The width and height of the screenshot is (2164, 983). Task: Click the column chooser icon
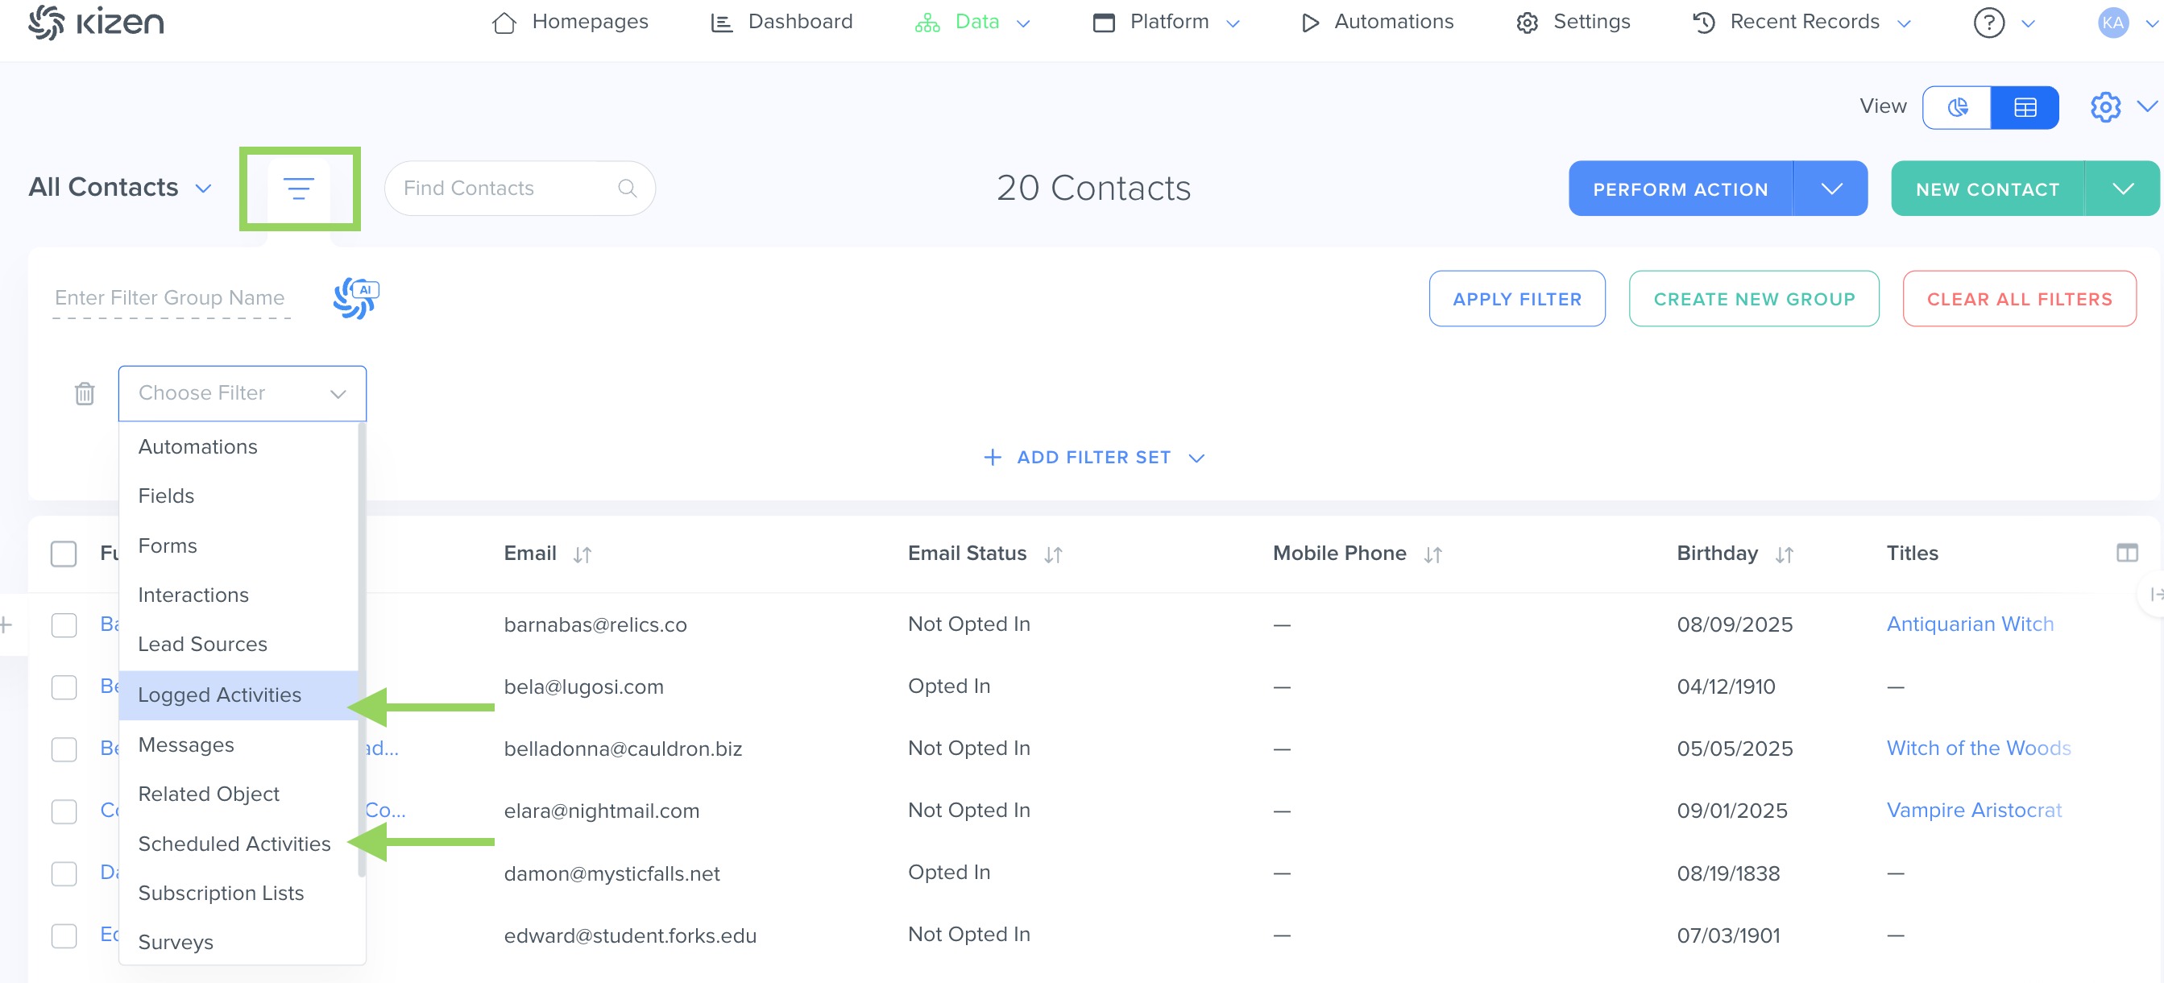point(2126,553)
